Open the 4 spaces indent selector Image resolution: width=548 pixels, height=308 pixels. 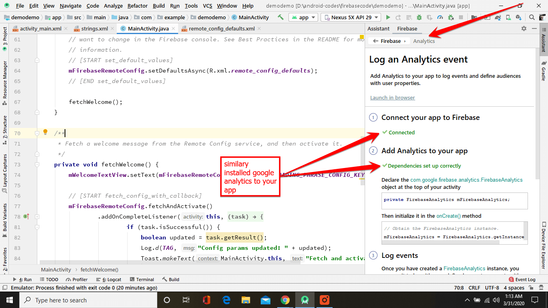[514, 288]
